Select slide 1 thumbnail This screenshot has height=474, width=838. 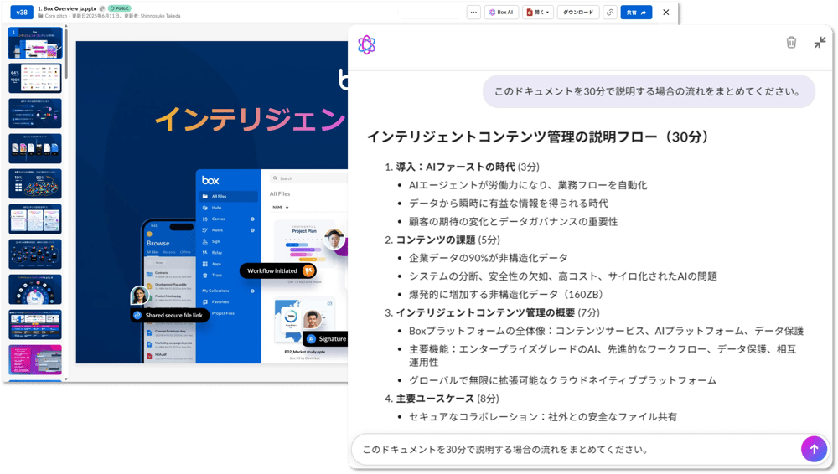pyautogui.click(x=34, y=44)
